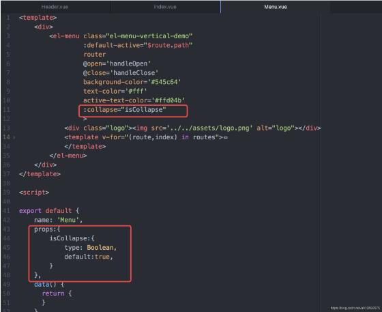This screenshot has height=312, width=382.
Task: Click the folded code marker after routes">
Action: pyautogui.click(x=225, y=137)
